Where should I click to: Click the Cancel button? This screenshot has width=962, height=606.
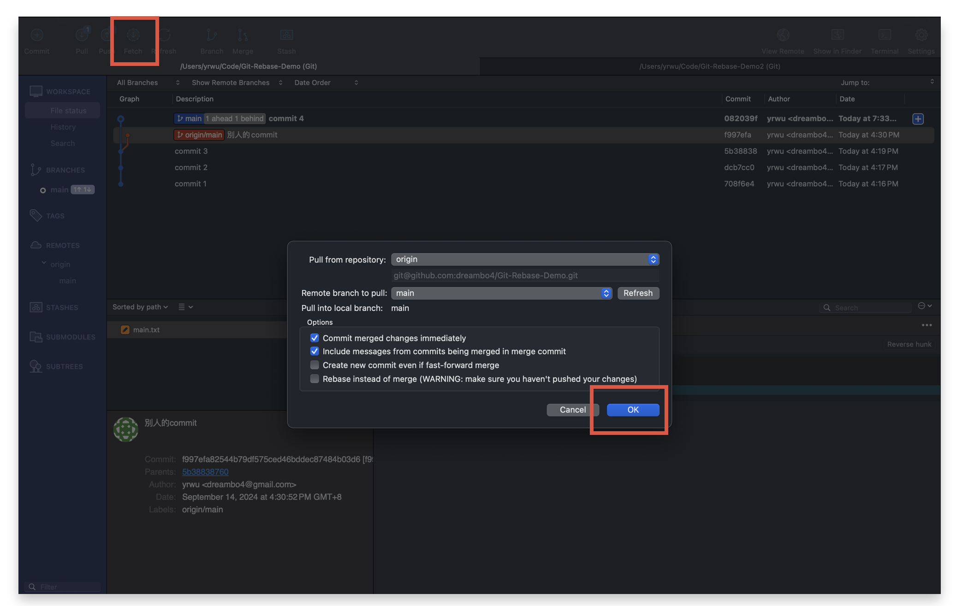pyautogui.click(x=572, y=410)
